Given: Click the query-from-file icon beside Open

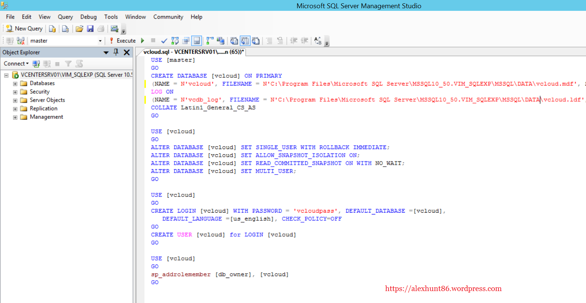Looking at the screenshot, I should 65,29.
